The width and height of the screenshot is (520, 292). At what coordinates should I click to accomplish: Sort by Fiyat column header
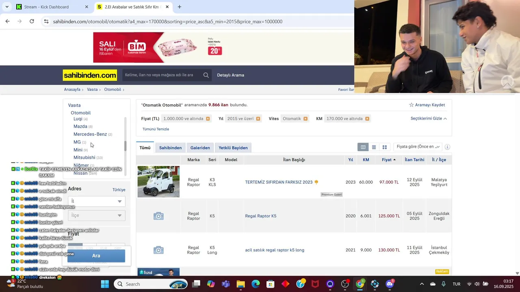coord(389,160)
